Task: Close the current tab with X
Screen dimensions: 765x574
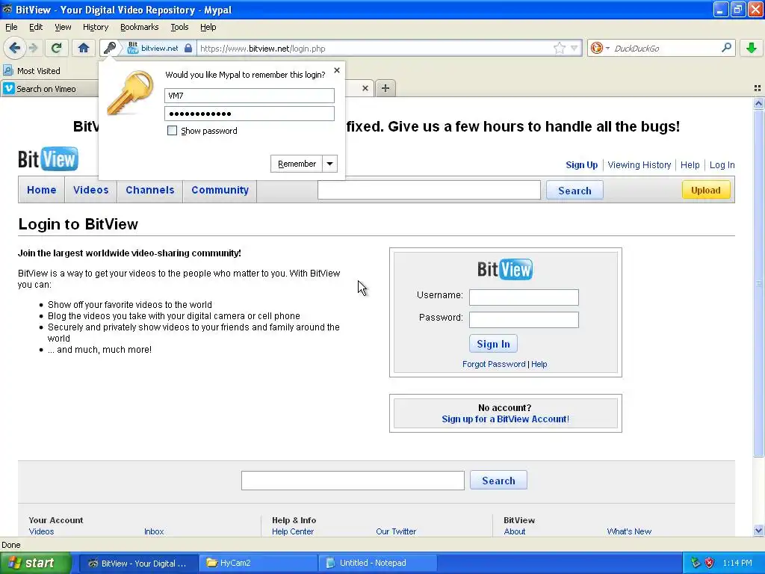Action: coord(365,88)
